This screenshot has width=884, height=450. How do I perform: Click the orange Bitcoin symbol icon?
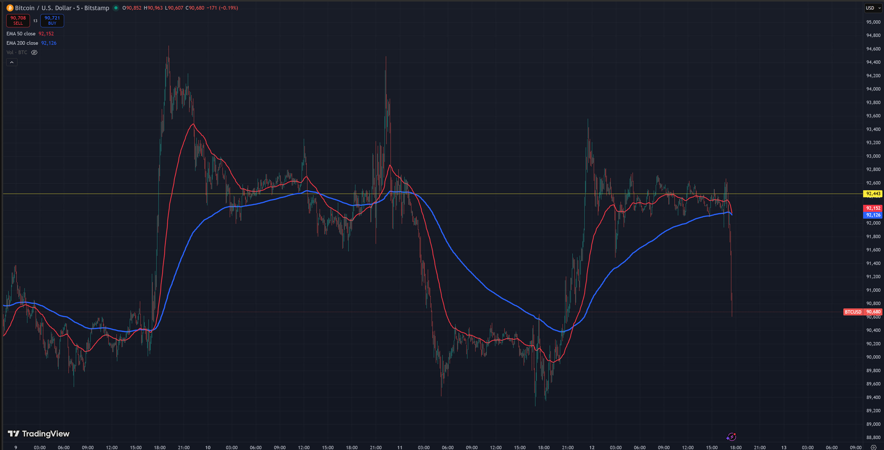pos(10,8)
